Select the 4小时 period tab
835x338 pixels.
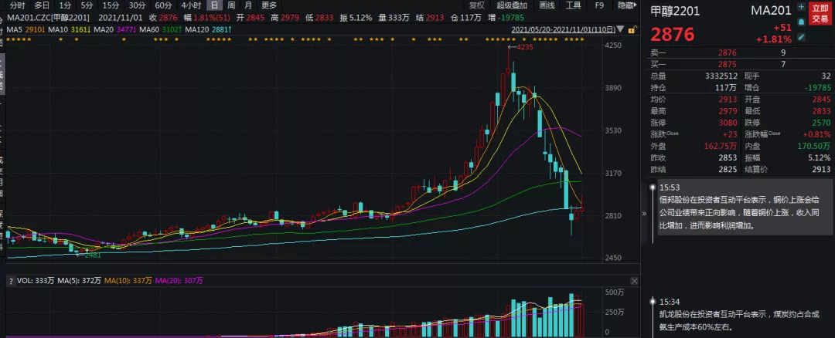tap(191, 6)
